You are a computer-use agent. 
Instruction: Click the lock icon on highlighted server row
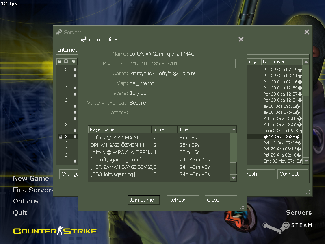click(x=61, y=137)
